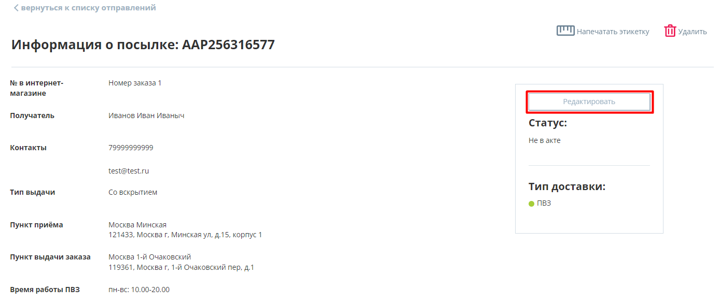The width and height of the screenshot is (719, 303).
Task: Click the parcel number AAP256316577 heading
Action: pos(228,45)
